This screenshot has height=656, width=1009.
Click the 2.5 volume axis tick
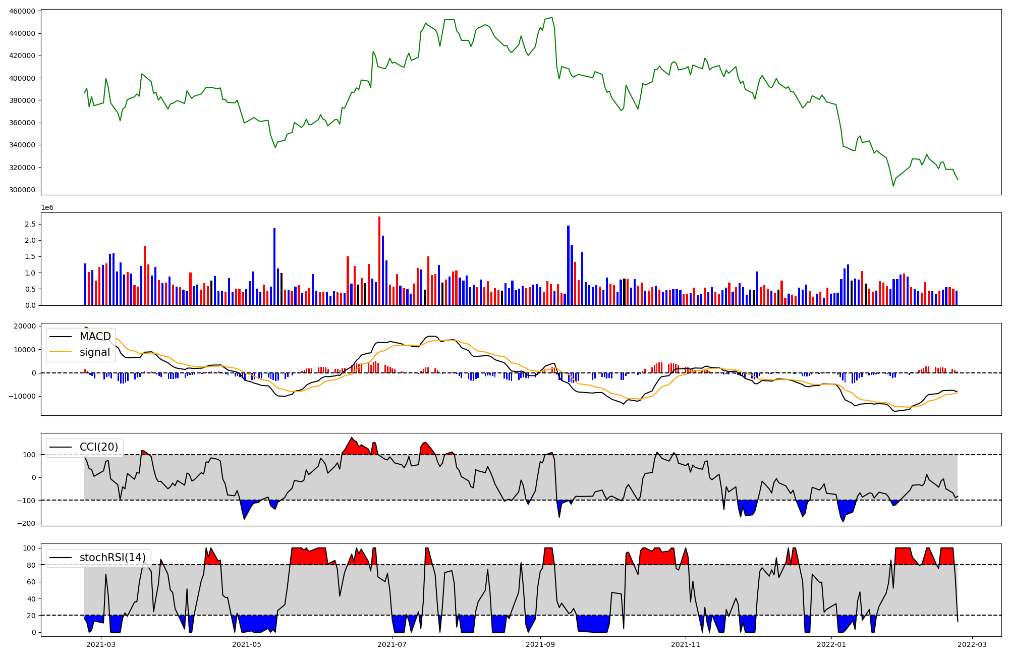click(x=30, y=224)
